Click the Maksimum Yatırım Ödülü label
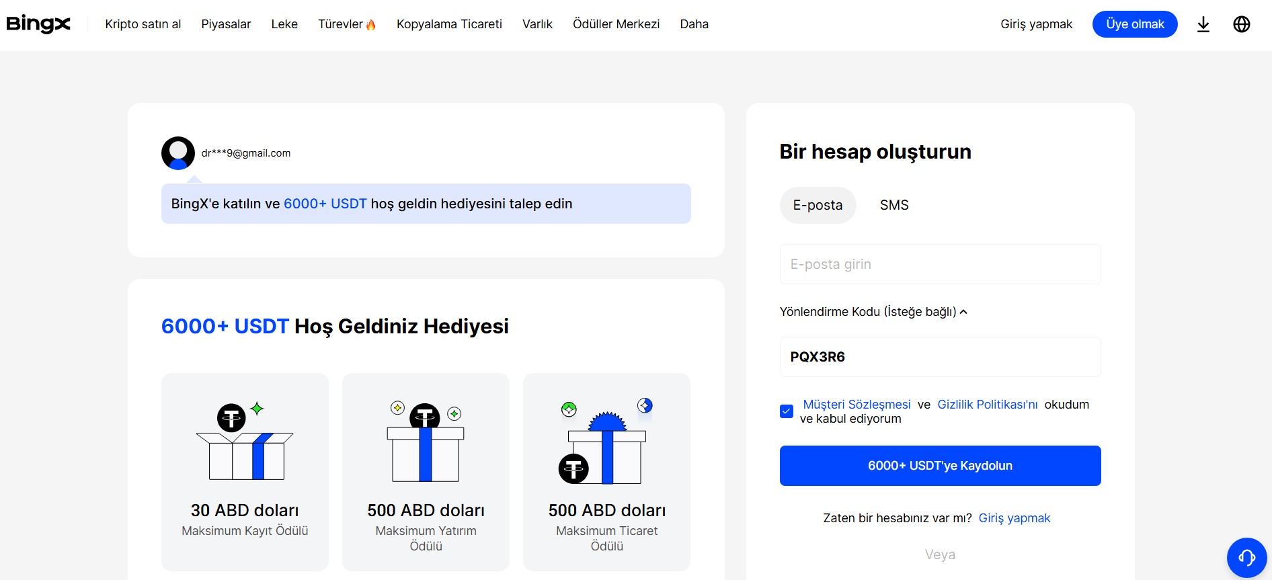The height and width of the screenshot is (580, 1272). pyautogui.click(x=426, y=538)
